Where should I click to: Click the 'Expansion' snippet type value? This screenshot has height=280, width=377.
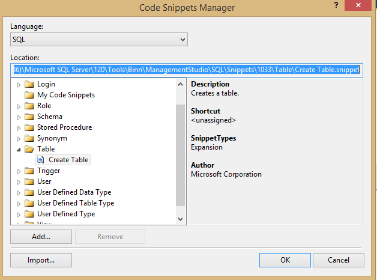207,147
